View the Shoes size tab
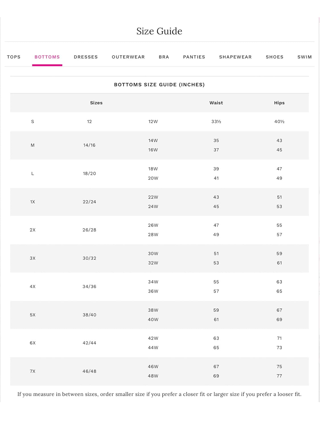The image size is (320, 427). coord(274,57)
